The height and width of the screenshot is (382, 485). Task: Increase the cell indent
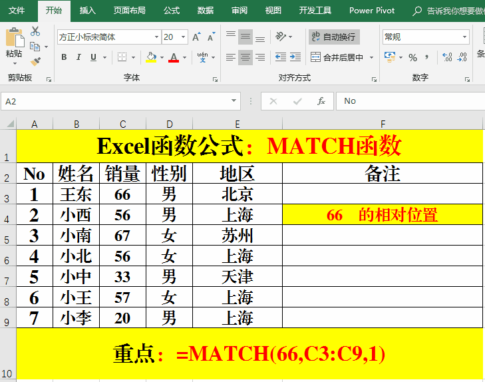tap(295, 57)
